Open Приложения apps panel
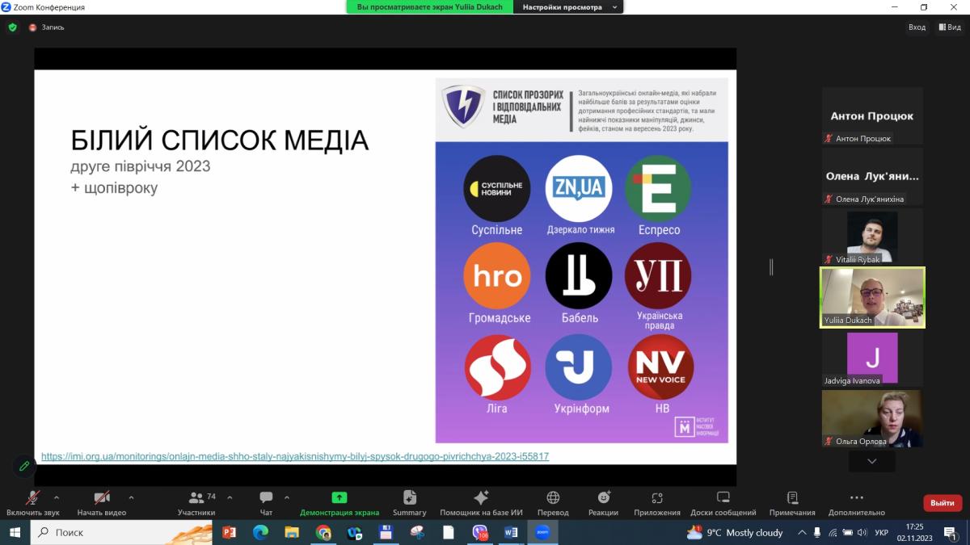This screenshot has width=970, height=545. [656, 498]
